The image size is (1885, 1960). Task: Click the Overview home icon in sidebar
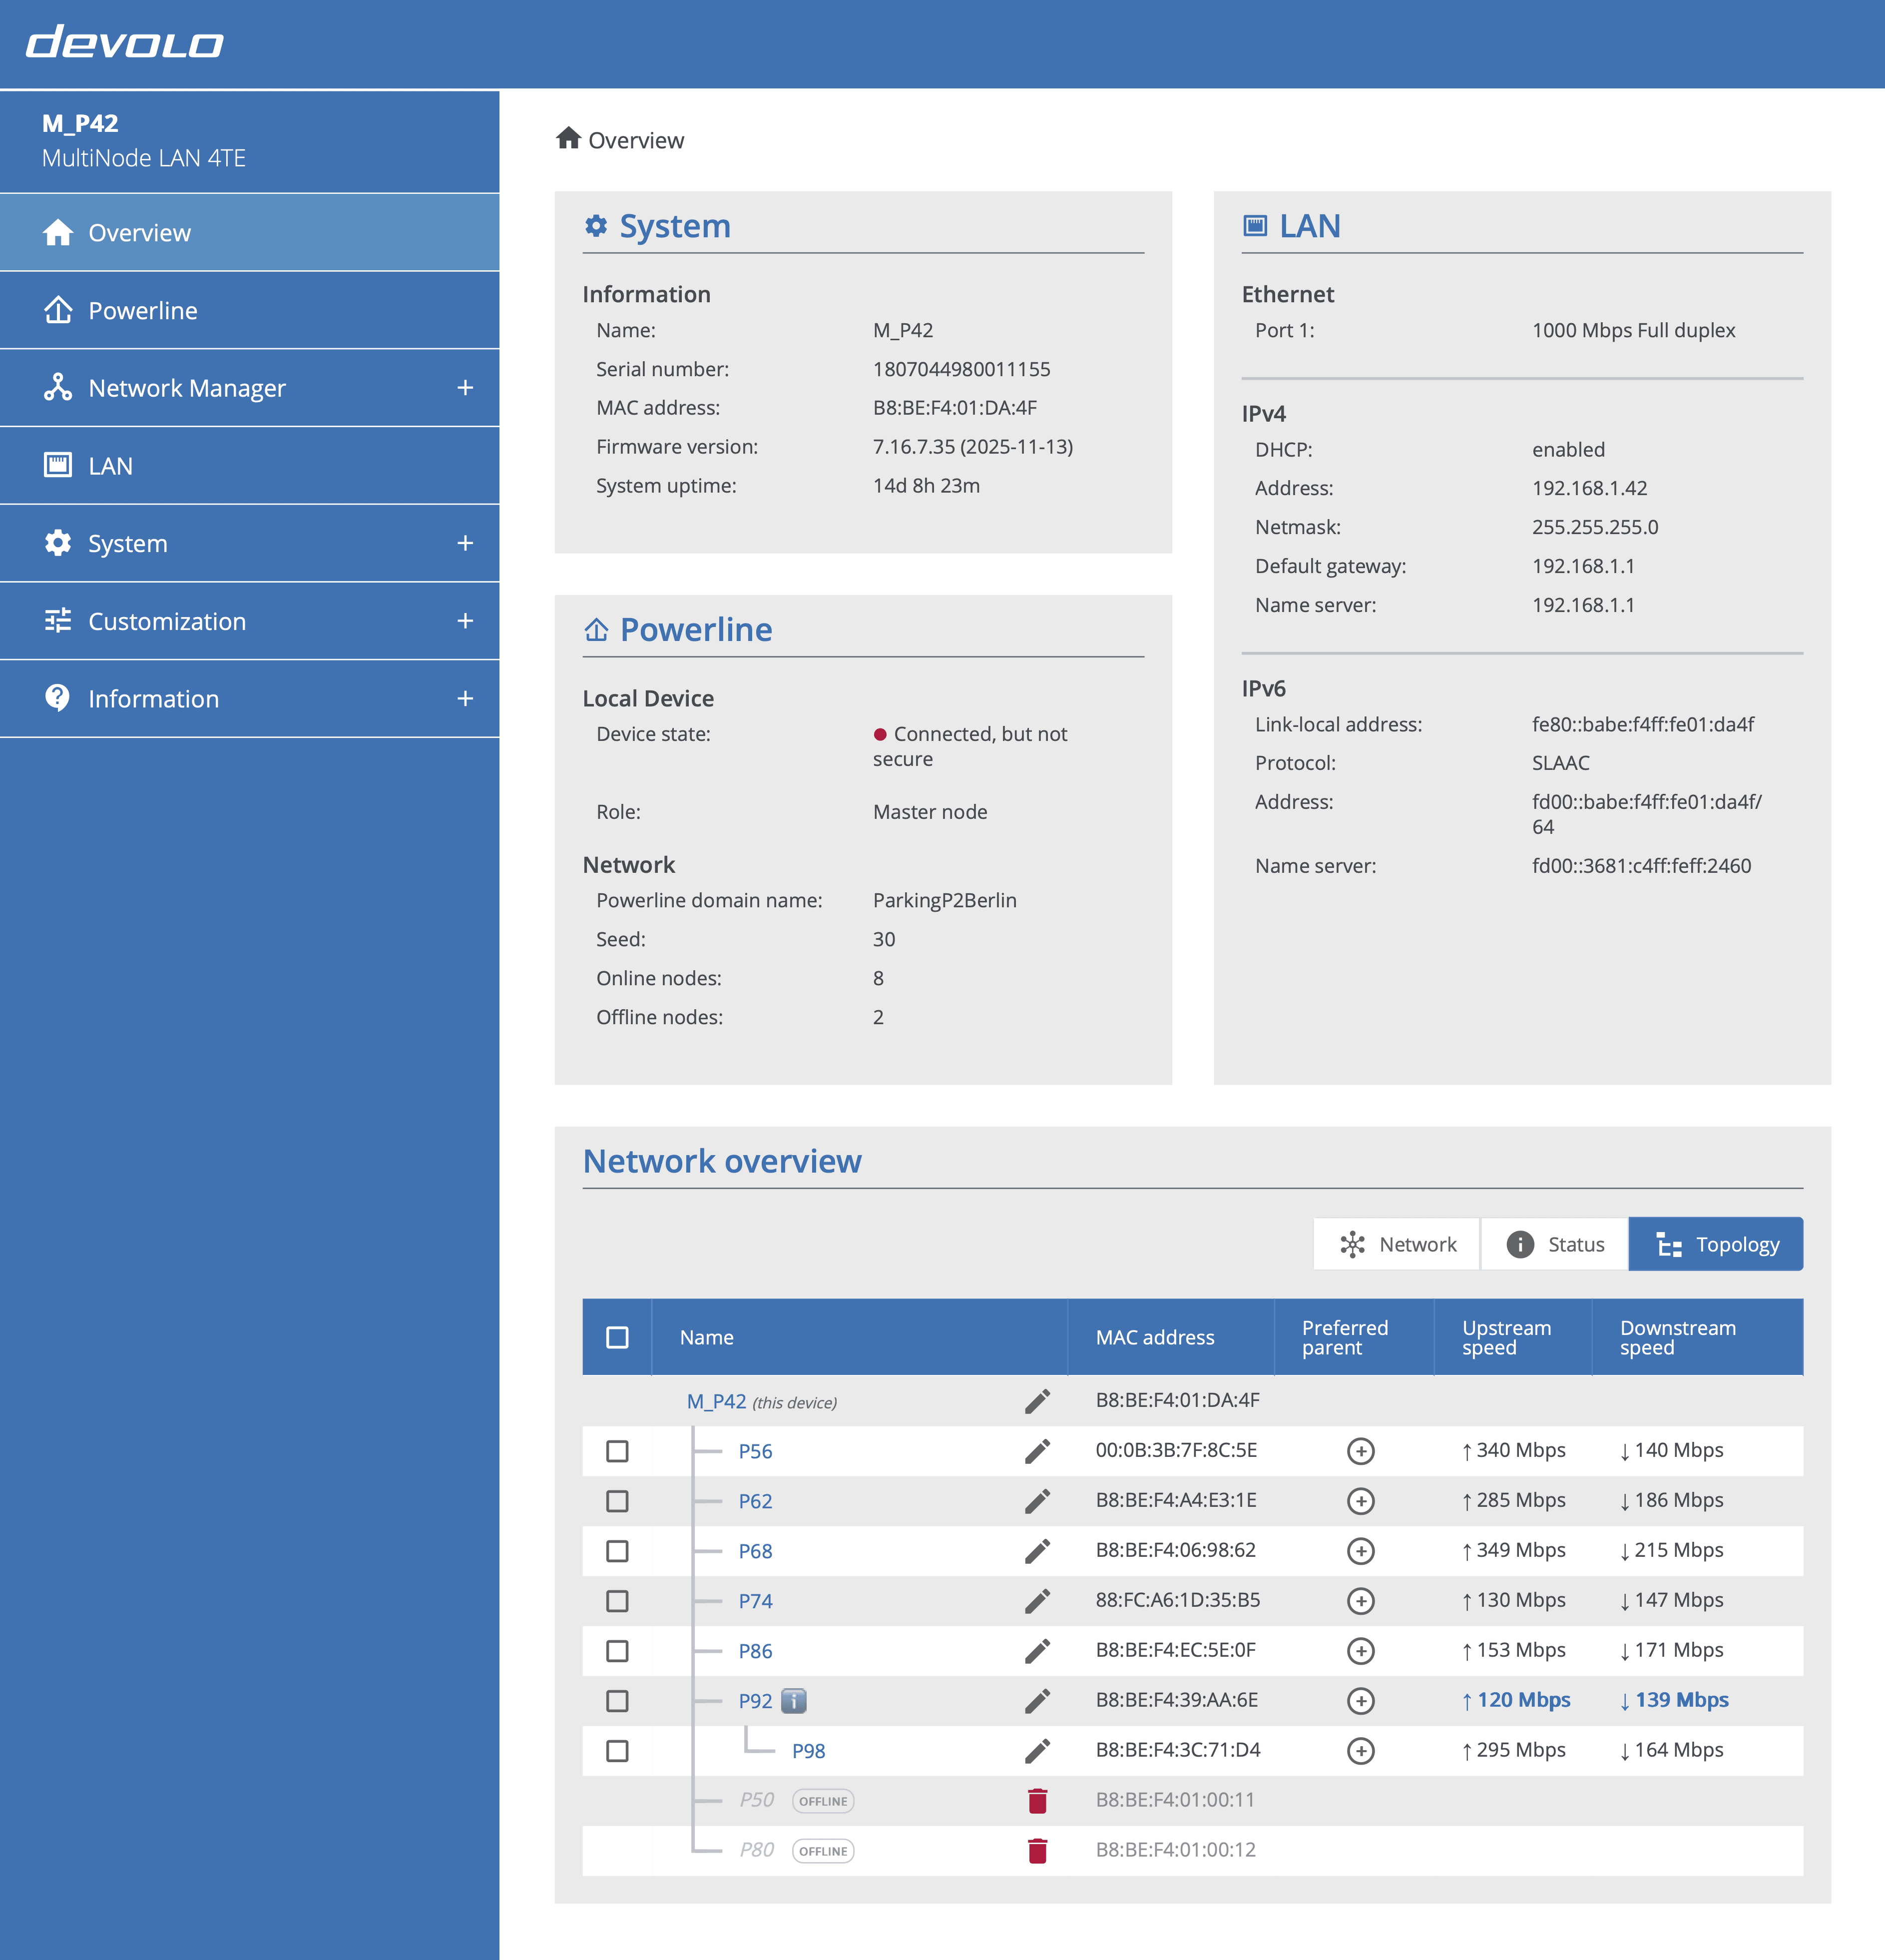(x=58, y=232)
